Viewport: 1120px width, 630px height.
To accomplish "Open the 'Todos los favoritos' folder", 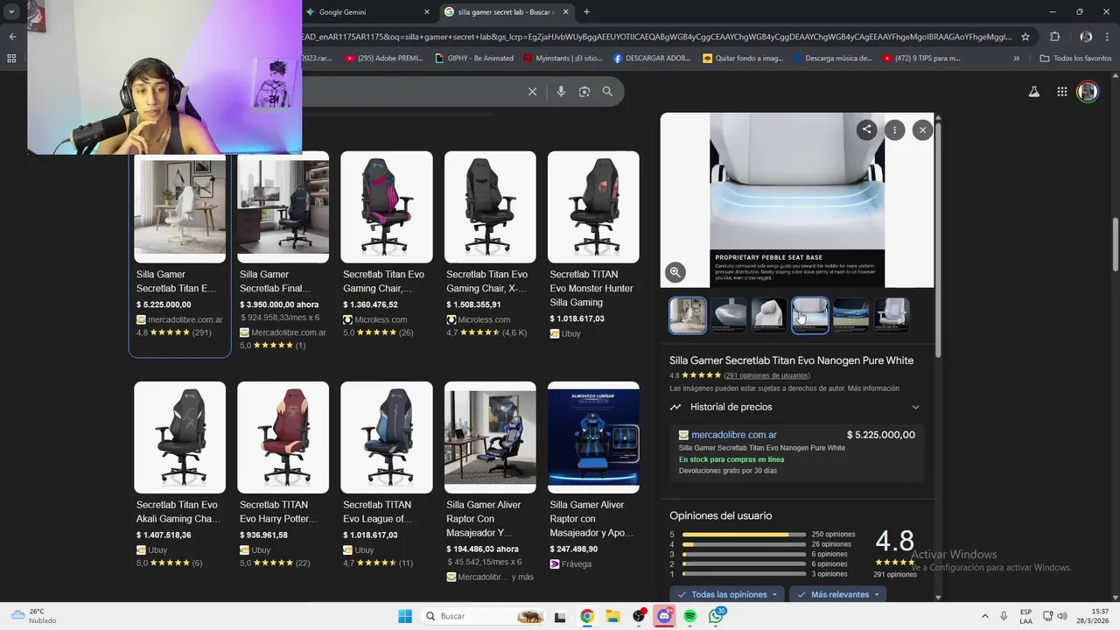I will [x=1075, y=59].
